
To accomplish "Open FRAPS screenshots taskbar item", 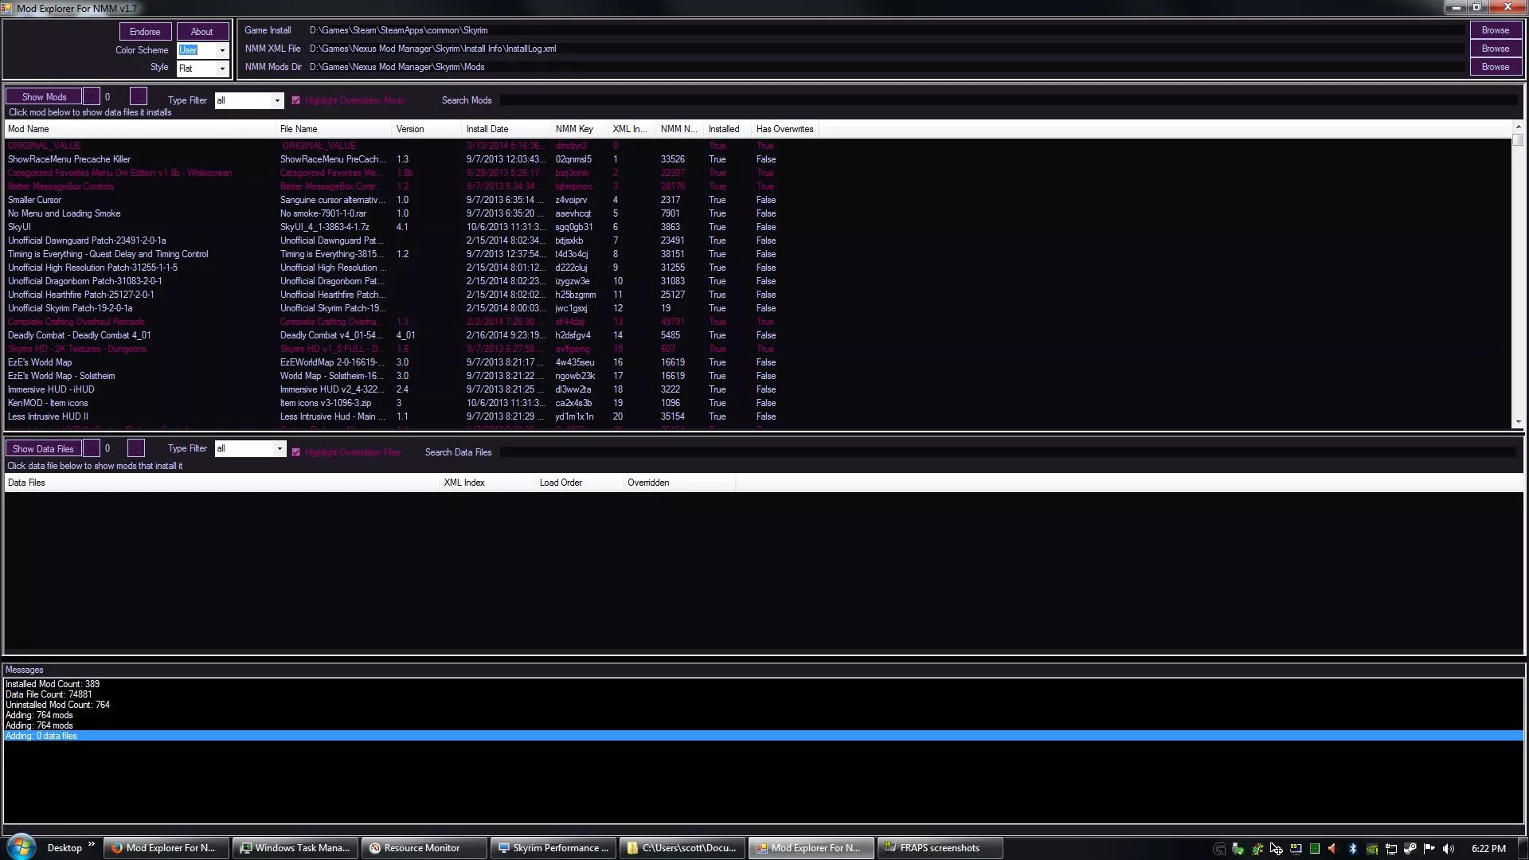I will 939,848.
